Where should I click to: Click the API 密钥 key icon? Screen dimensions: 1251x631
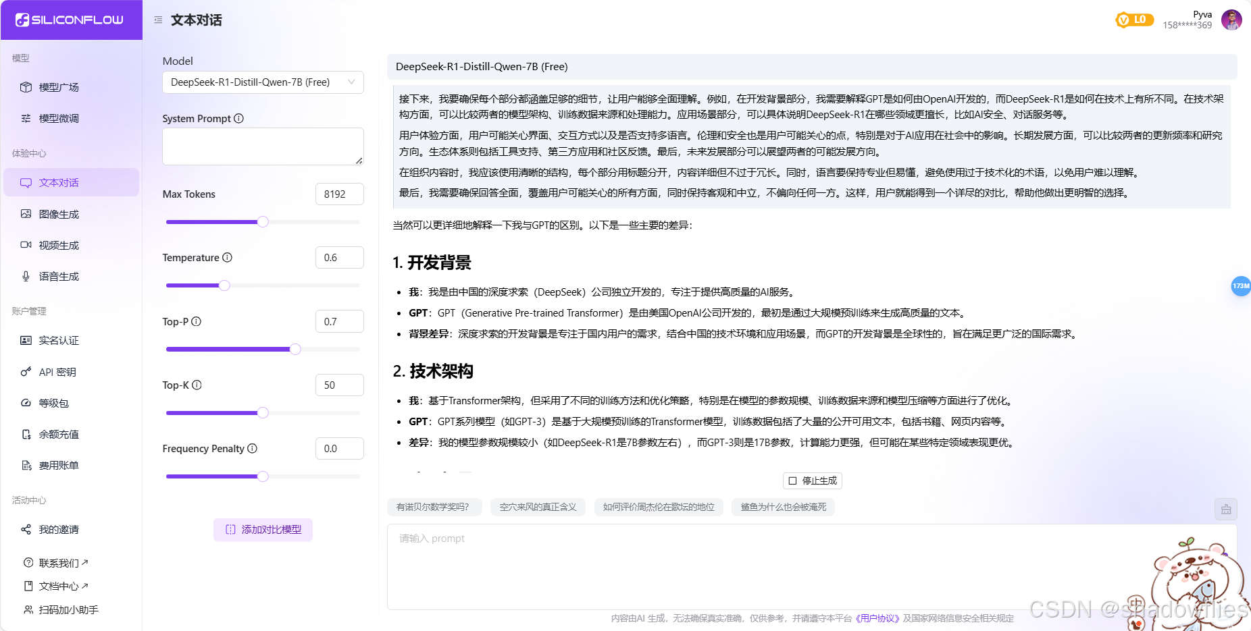point(26,372)
